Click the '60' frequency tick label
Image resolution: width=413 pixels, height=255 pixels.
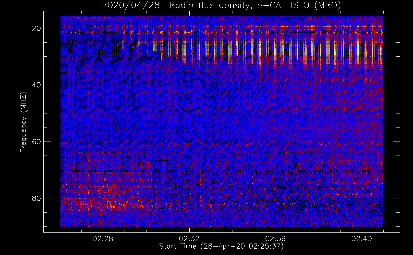pos(37,142)
